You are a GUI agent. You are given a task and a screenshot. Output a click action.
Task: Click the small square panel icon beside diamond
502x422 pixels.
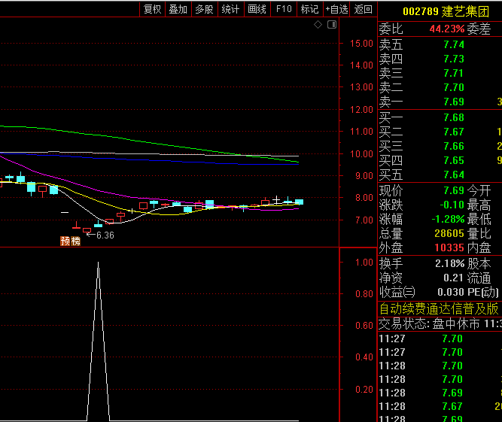coord(330,25)
